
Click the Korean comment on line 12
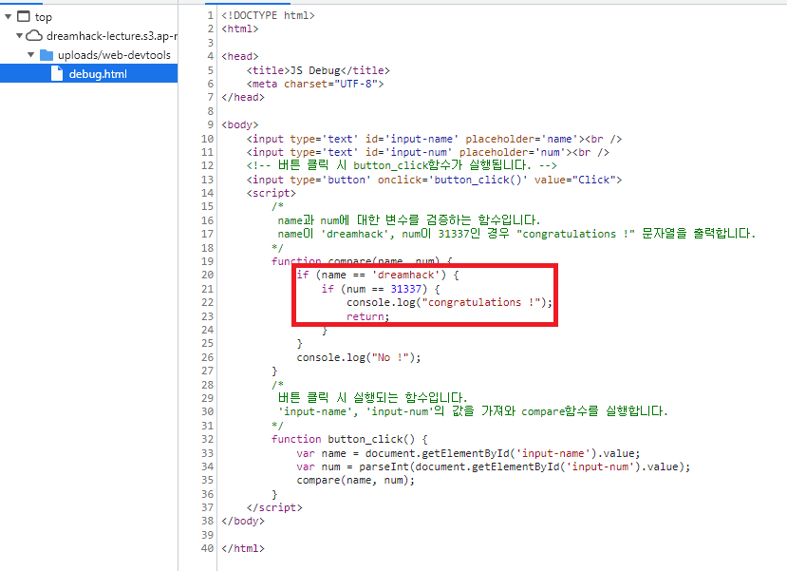pyautogui.click(x=402, y=165)
